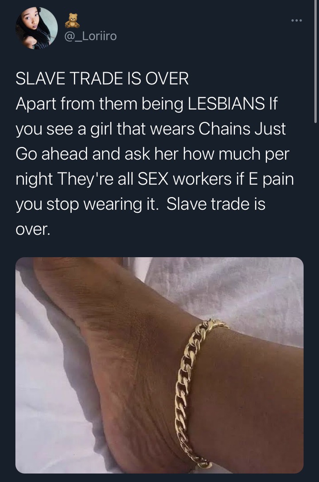Click the tweet's first line 'SLAVE TRADE IS OVER'
Screen dimensions: 319x482
point(102,78)
